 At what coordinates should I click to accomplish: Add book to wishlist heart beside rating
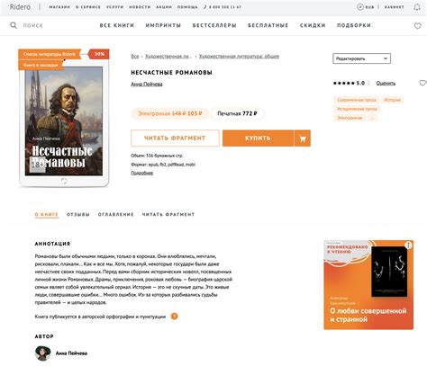coord(422,83)
